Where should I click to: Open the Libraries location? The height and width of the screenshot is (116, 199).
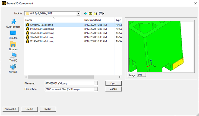pos(13,46)
